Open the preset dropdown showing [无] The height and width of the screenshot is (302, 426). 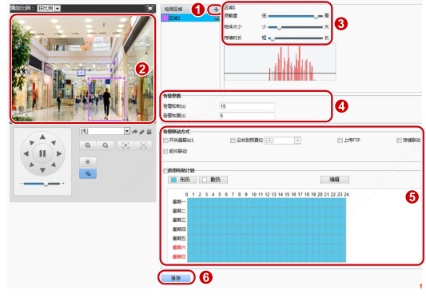(x=105, y=131)
